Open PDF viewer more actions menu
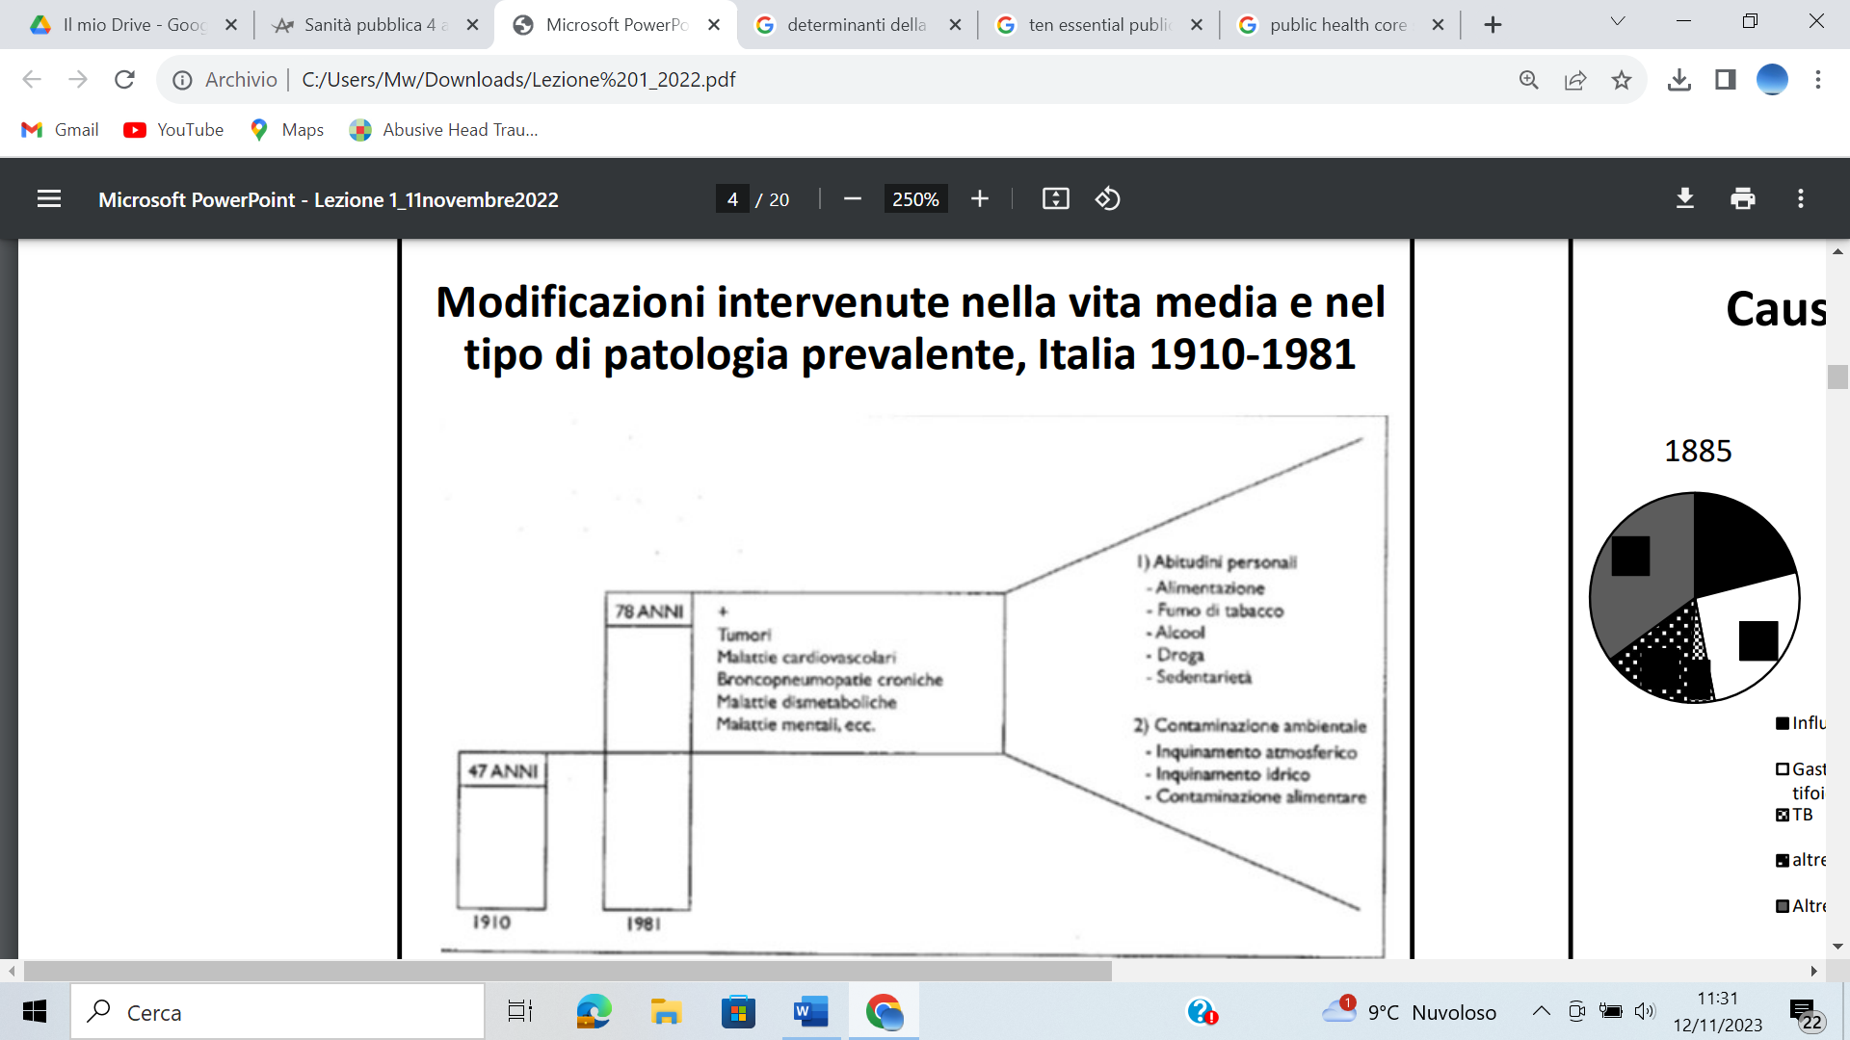Viewport: 1850px width, 1040px height. 1801,199
